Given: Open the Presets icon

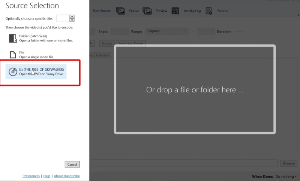Looking at the screenshot, I should coord(209,11).
